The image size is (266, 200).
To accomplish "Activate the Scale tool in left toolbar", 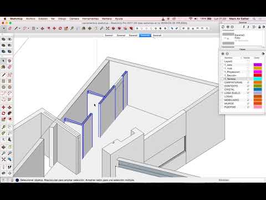I will click(x=3, y=119).
